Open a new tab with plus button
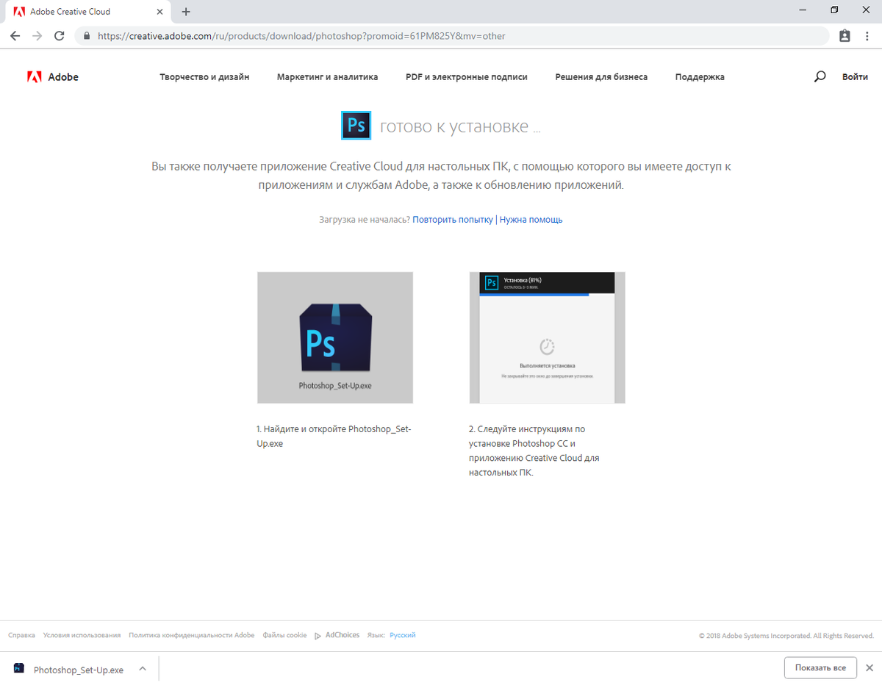 click(186, 12)
